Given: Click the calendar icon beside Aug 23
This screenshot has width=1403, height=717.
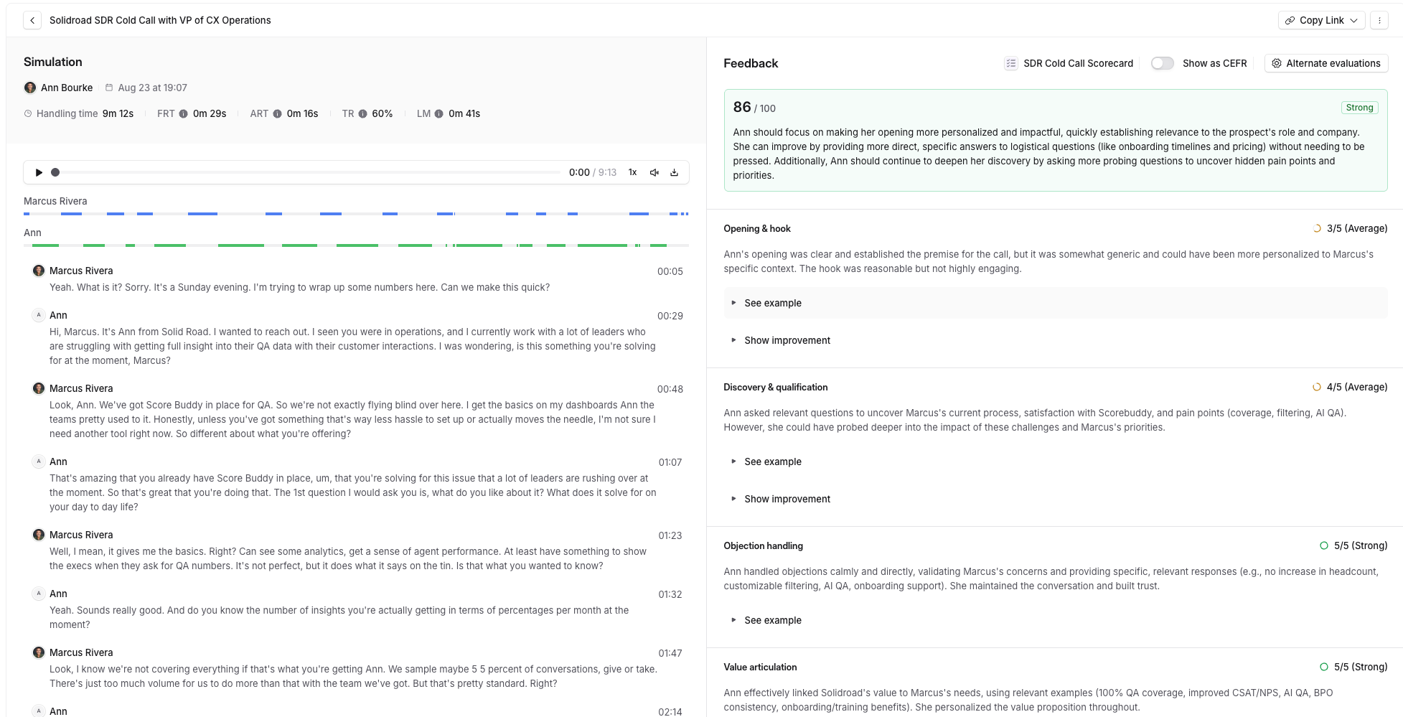Looking at the screenshot, I should pyautogui.click(x=109, y=88).
